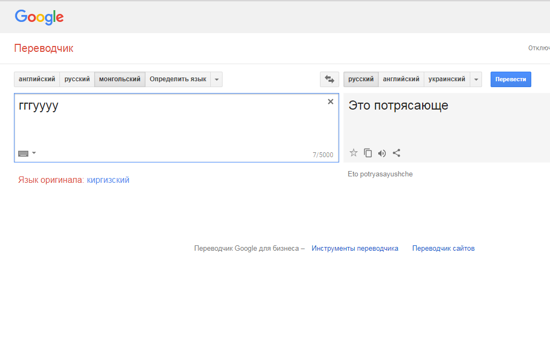
Task: Open the virtual keyboard icon
Action: click(x=23, y=153)
